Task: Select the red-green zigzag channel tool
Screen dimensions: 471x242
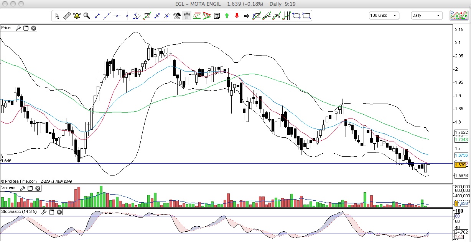Action: 197,16
